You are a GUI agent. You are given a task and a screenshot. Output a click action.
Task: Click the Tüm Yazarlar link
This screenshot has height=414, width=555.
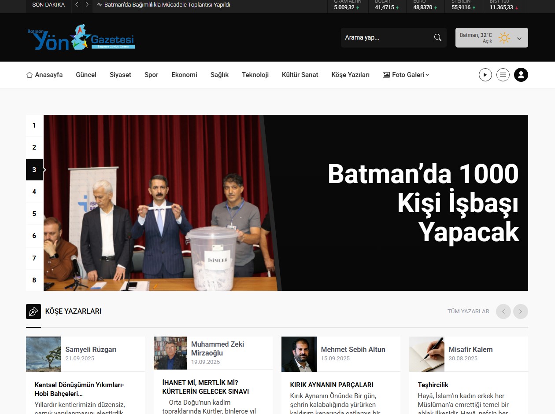[468, 311]
